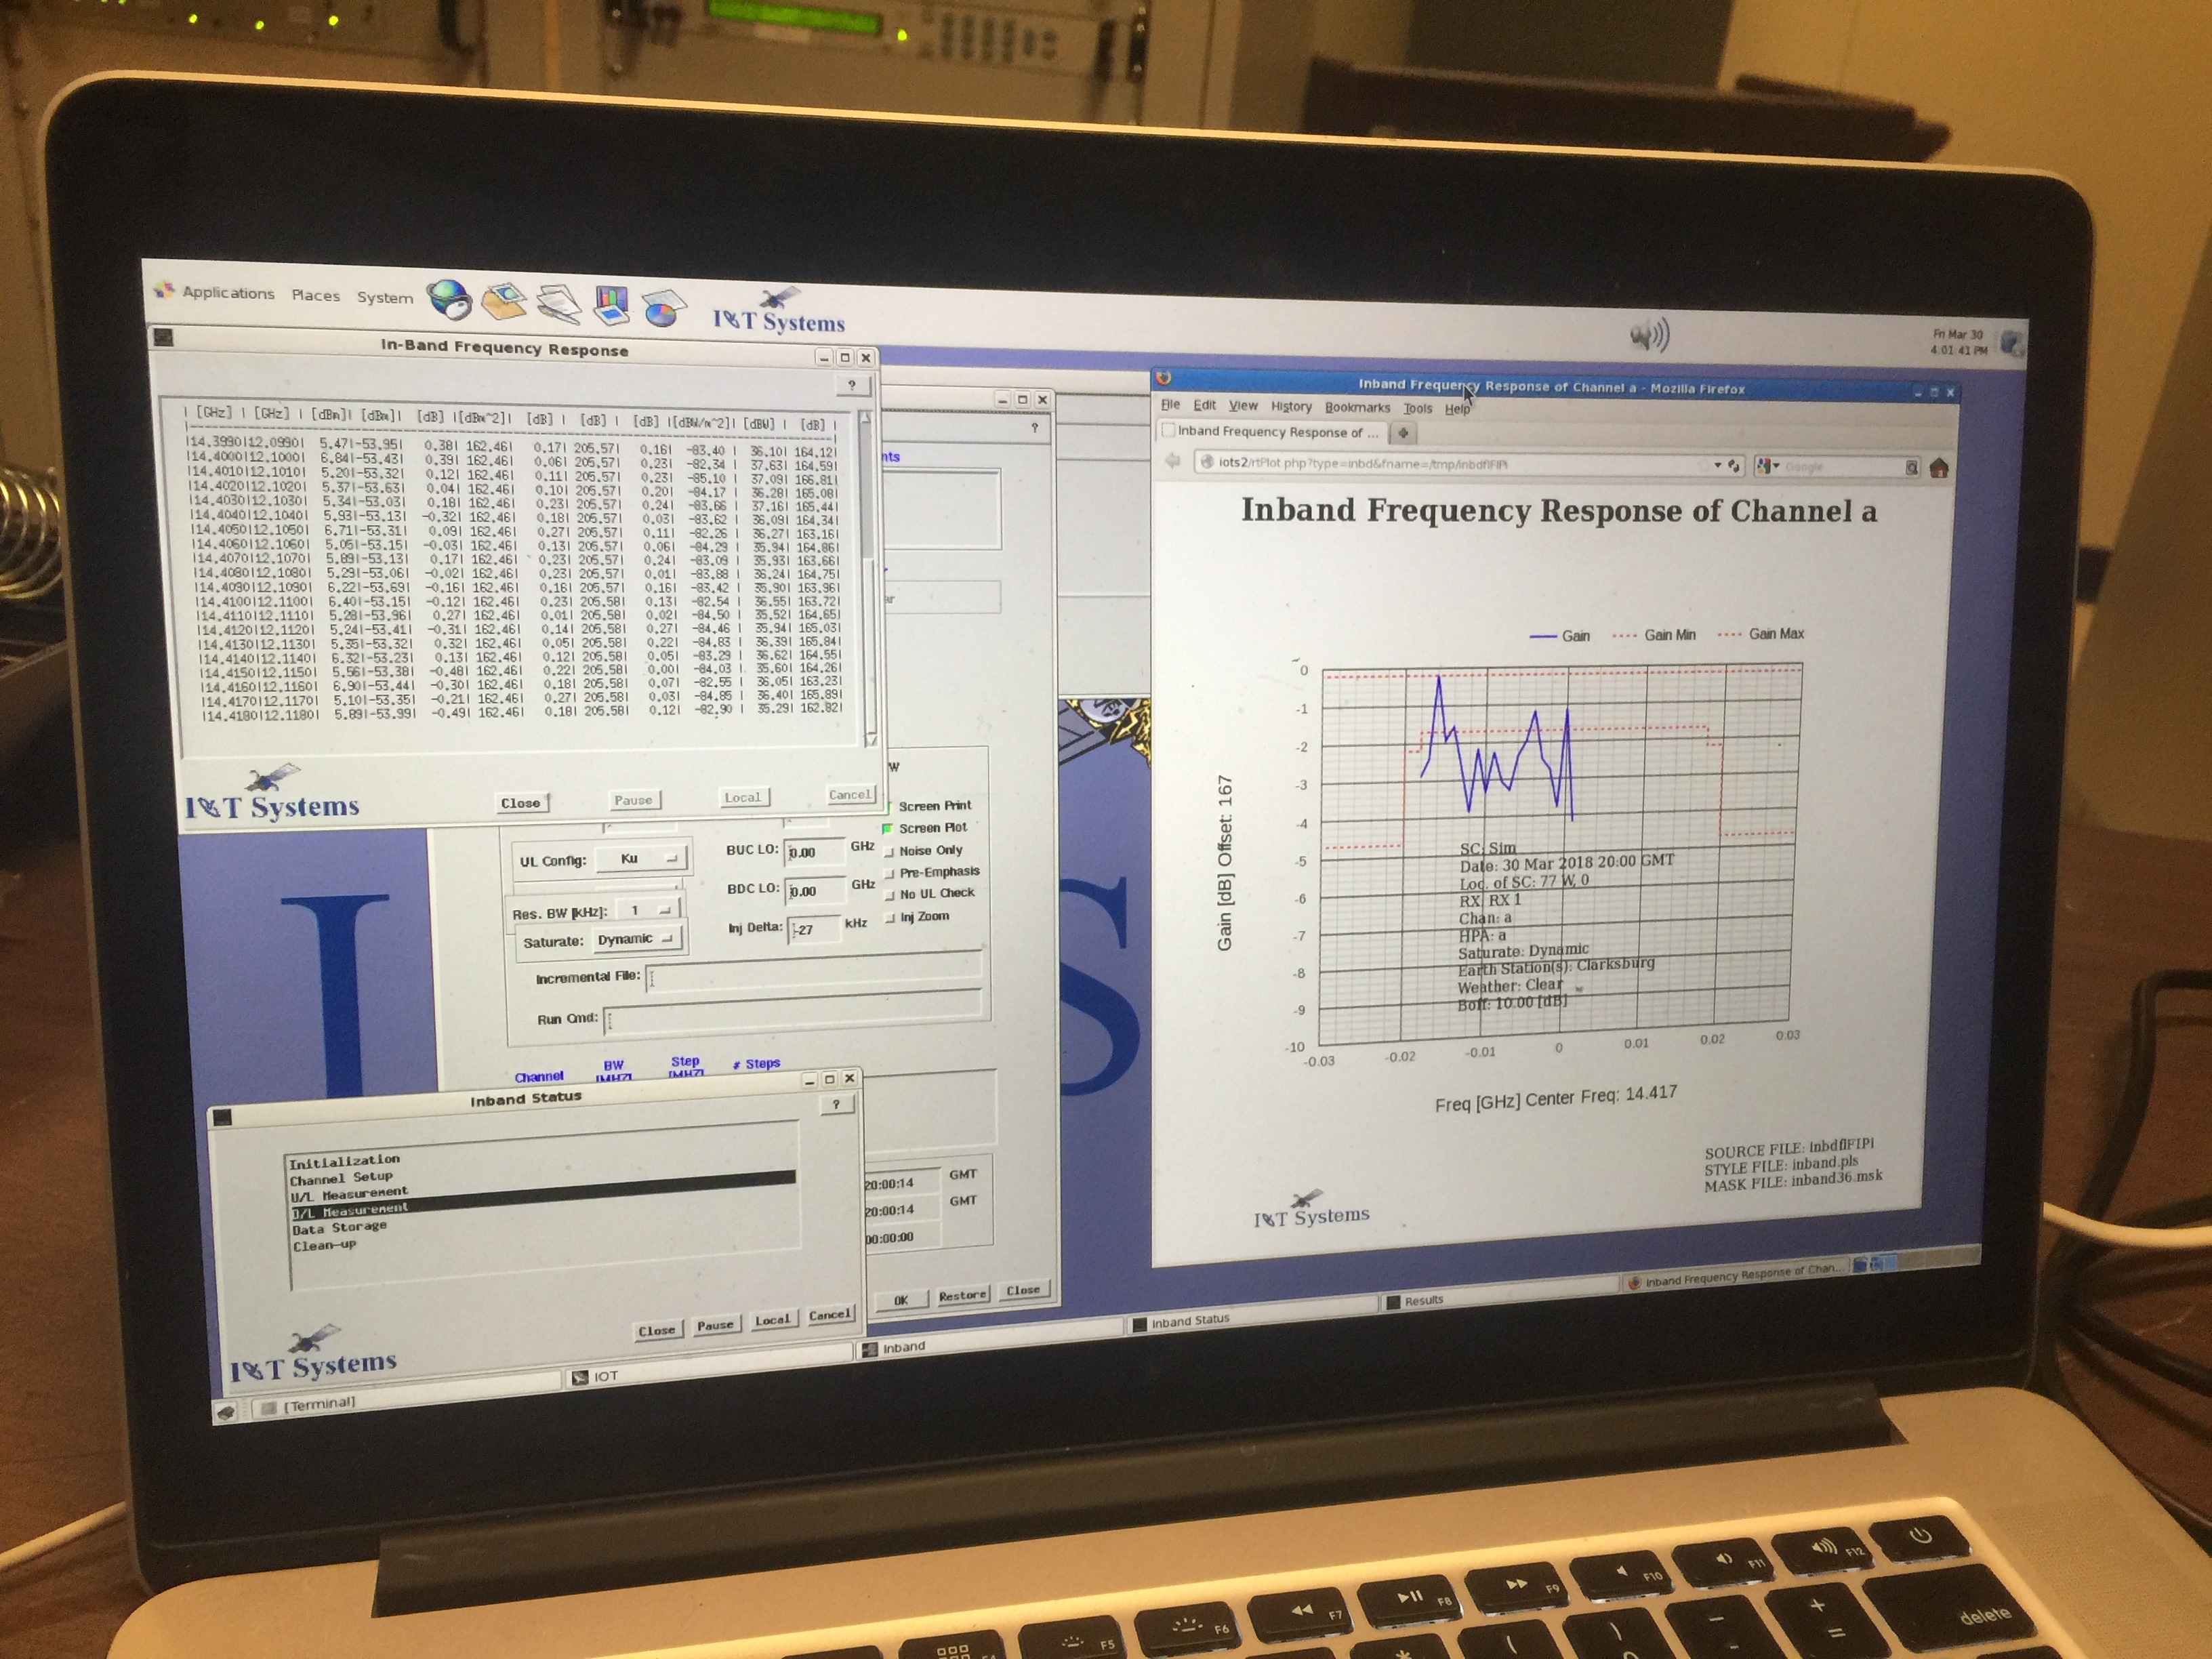The width and height of the screenshot is (2212, 1659).
Task: Click the Firefox back arrow
Action: click(x=1173, y=461)
